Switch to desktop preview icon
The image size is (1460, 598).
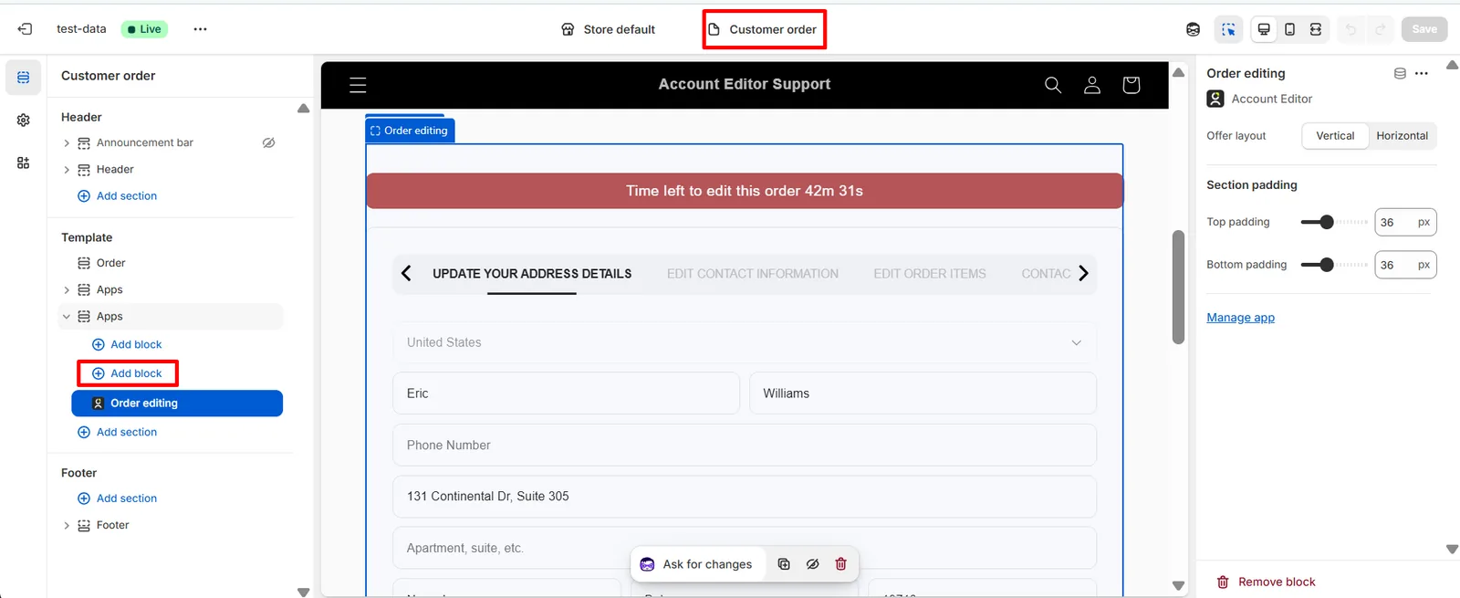1264,29
